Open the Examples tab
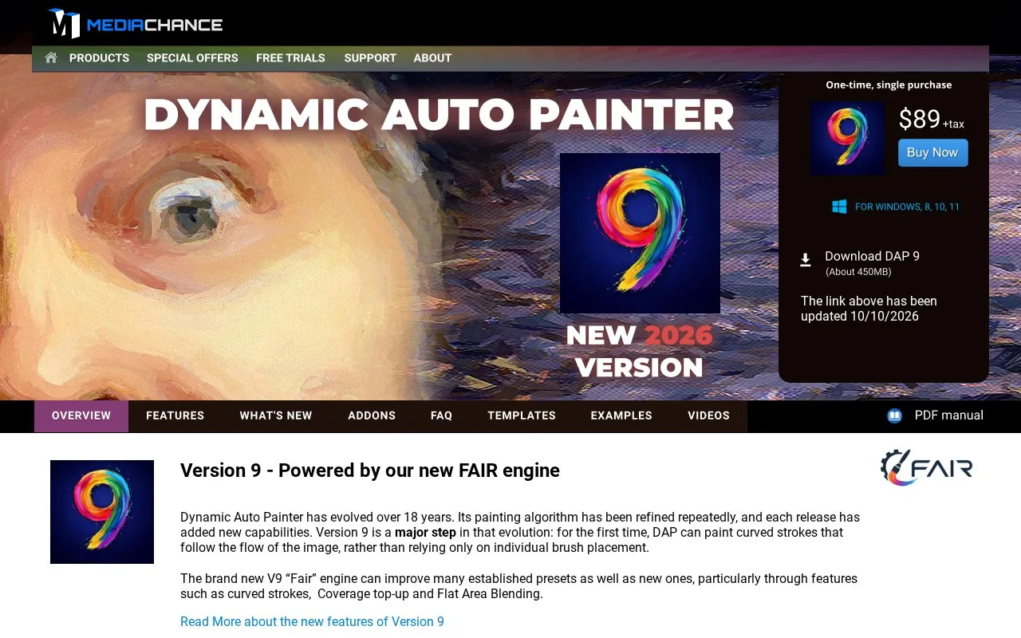The image size is (1021, 638). [621, 415]
